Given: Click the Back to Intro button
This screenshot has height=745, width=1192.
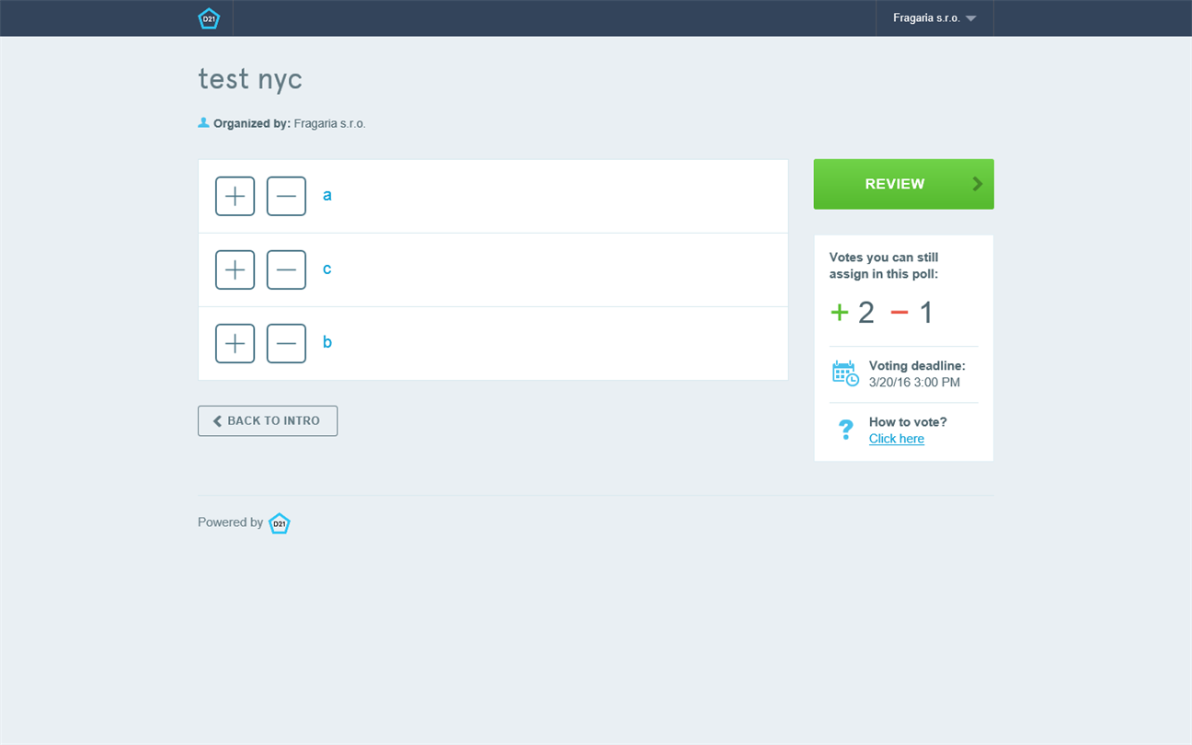Looking at the screenshot, I should [x=268, y=420].
